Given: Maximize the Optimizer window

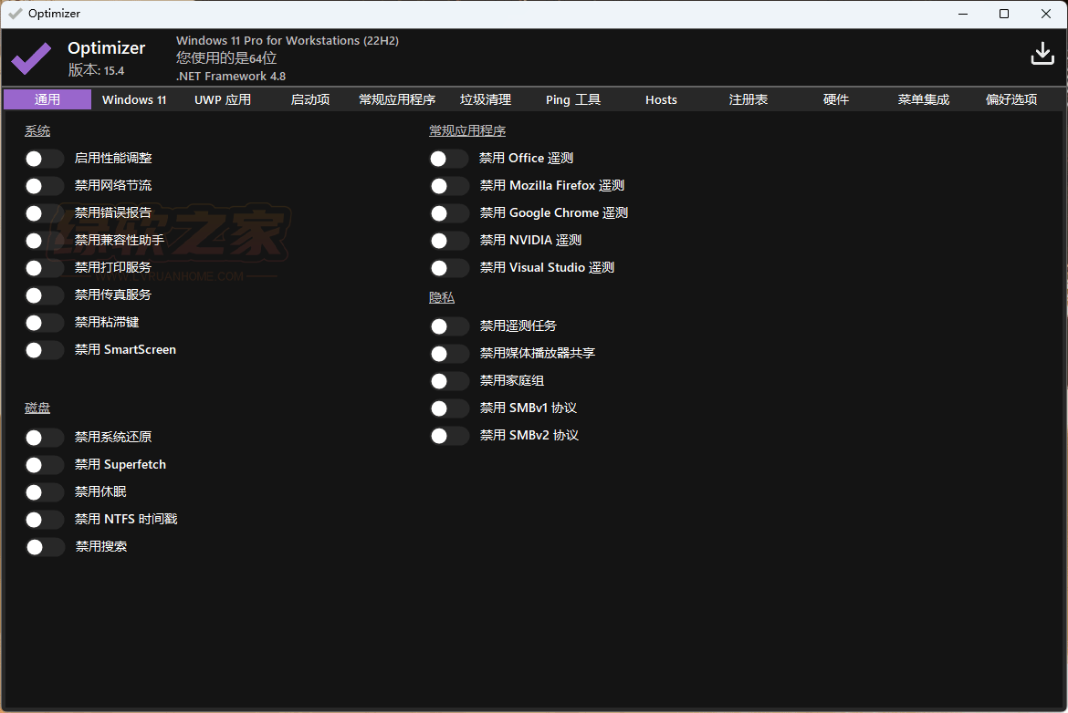Looking at the screenshot, I should tap(1004, 14).
